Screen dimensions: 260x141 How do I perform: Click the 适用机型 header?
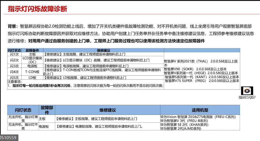[x=200, y=110]
